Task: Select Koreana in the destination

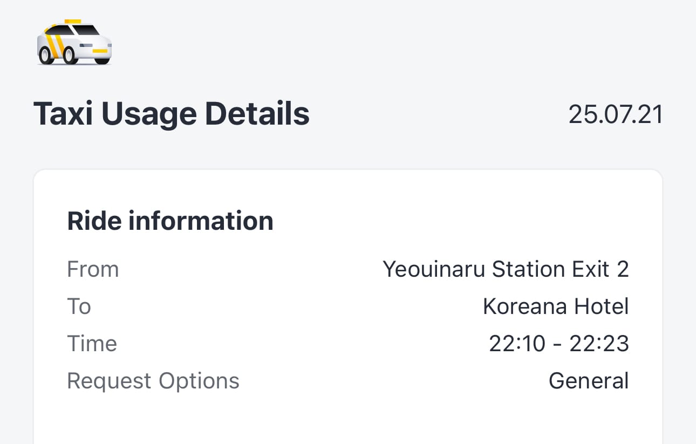Action: (x=524, y=306)
